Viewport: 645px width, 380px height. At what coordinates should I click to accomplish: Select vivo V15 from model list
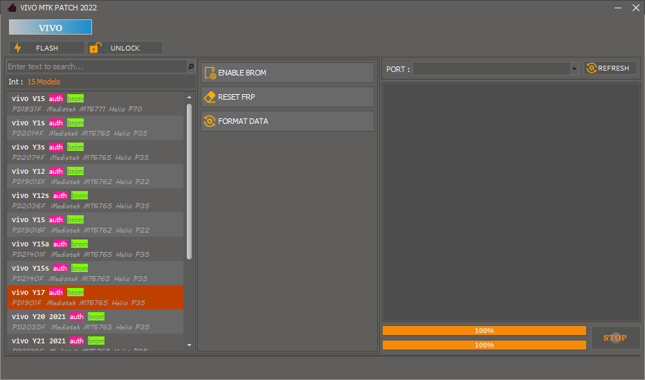pos(96,103)
